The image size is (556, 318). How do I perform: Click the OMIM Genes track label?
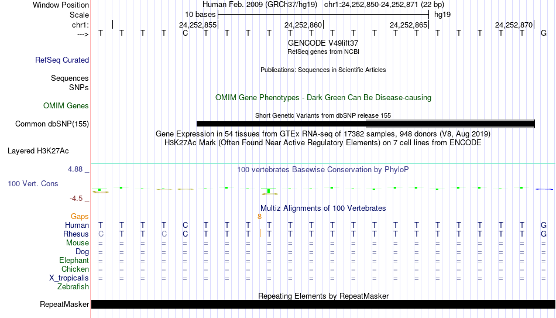coord(66,105)
